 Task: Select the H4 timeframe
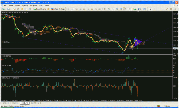88,9
